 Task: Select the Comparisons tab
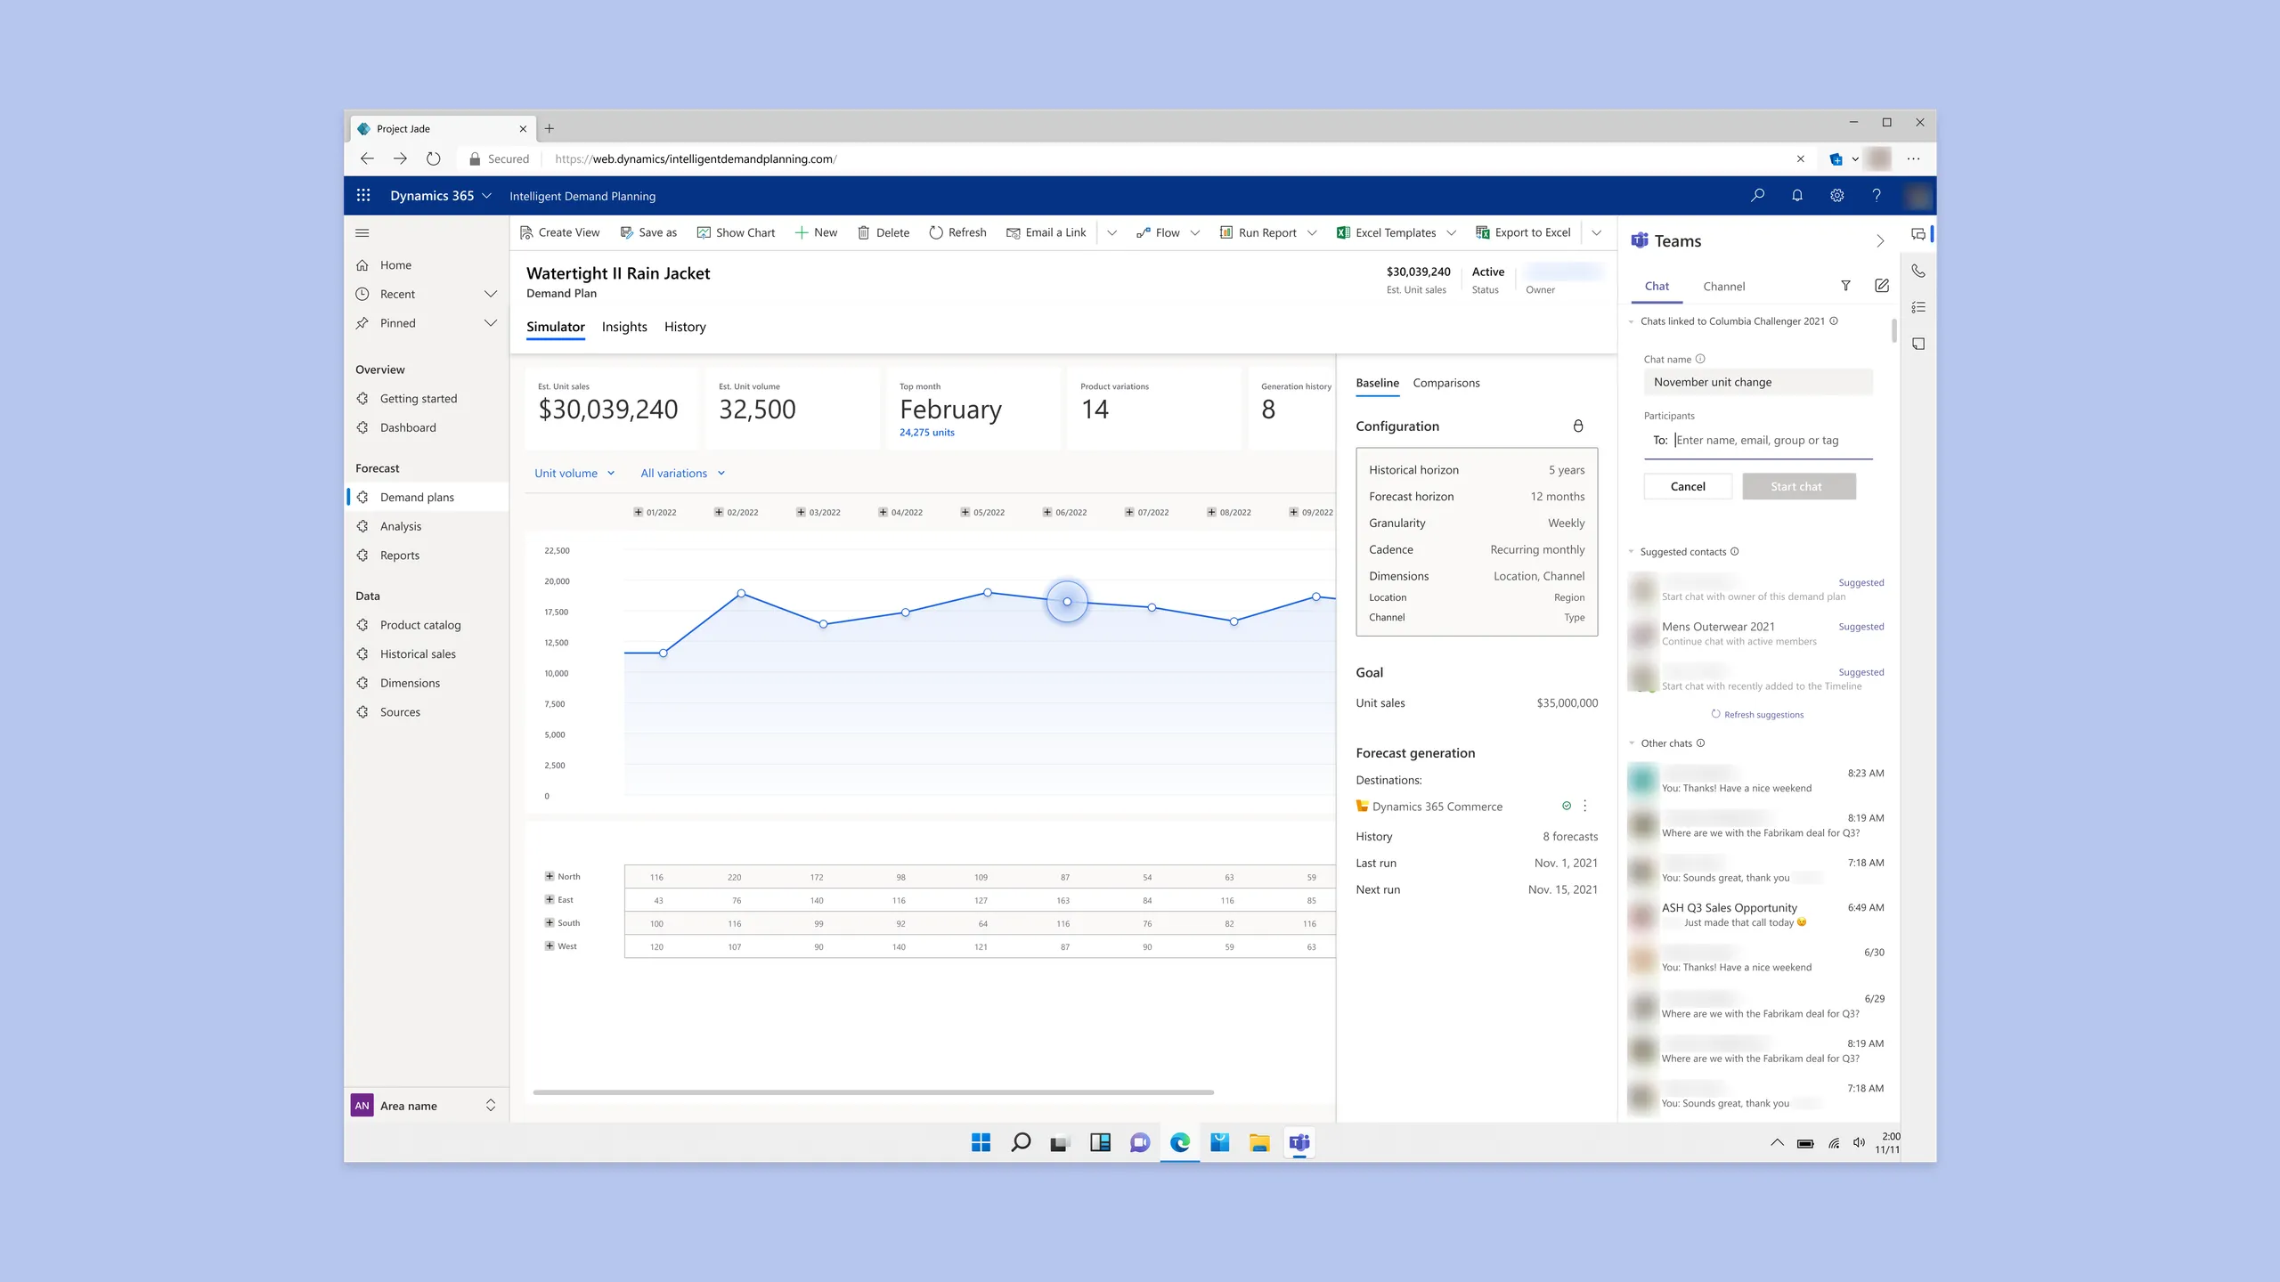(x=1446, y=383)
